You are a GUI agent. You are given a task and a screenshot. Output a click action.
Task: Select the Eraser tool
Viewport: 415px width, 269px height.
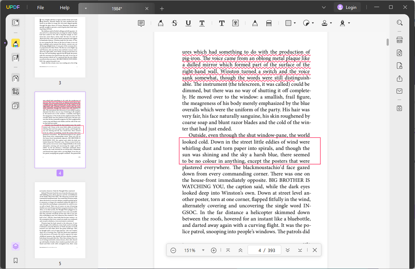(269, 23)
